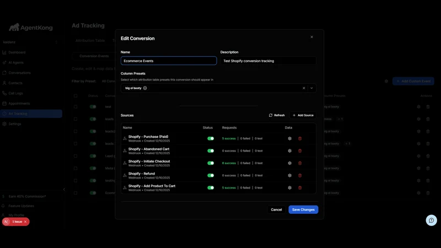Select the Shopify - Refund source name
441x248 pixels.
(142, 174)
